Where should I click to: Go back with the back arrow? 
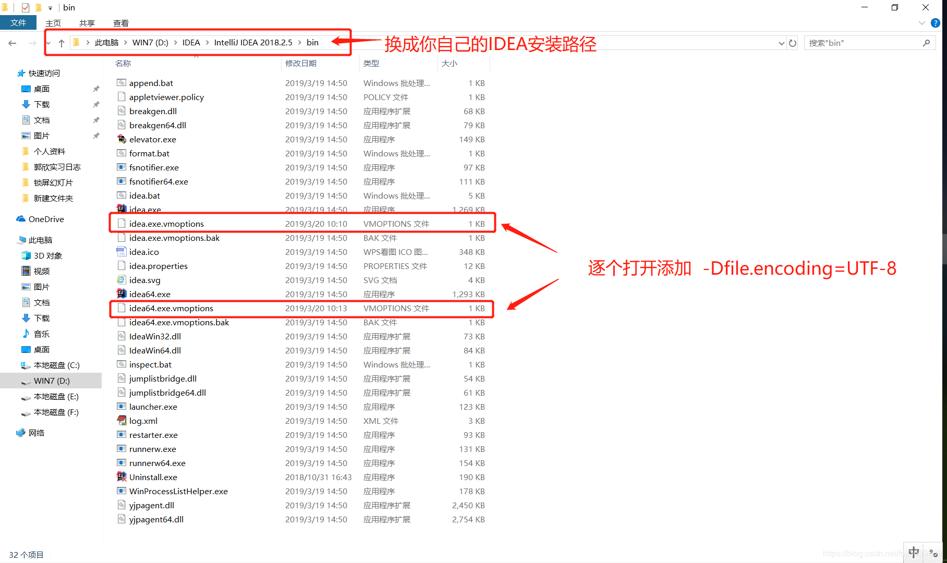pyautogui.click(x=13, y=43)
